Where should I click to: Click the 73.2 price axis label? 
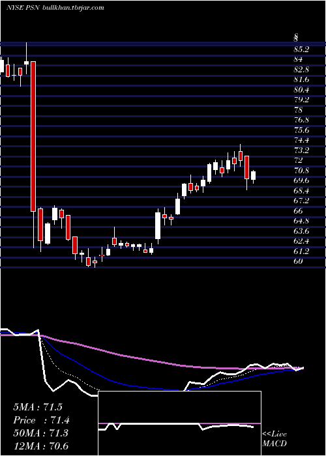(301, 150)
